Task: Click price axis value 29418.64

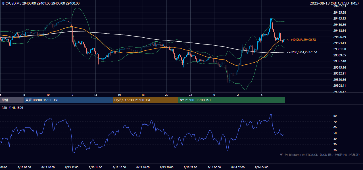Action: (x=339, y=31)
